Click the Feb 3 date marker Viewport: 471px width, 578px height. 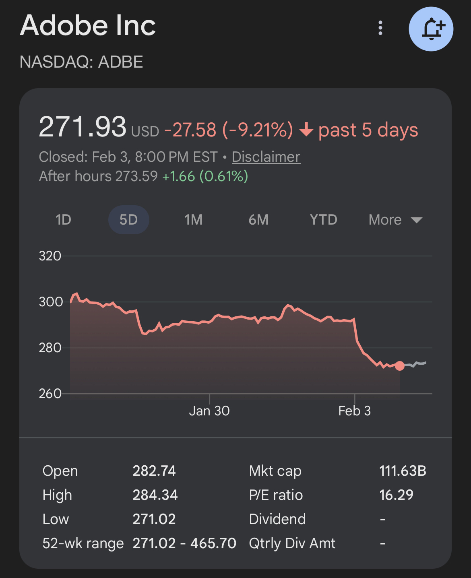(354, 411)
